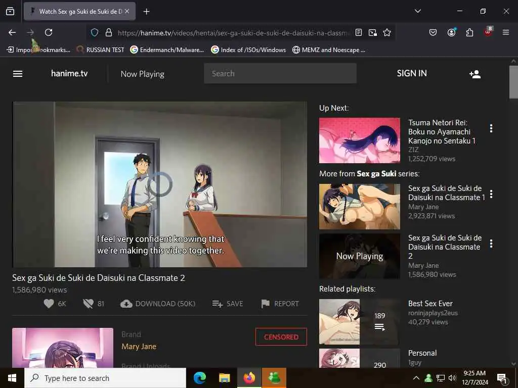Open network status tray icon
Screen dimensions: 518x388
(x=441, y=378)
